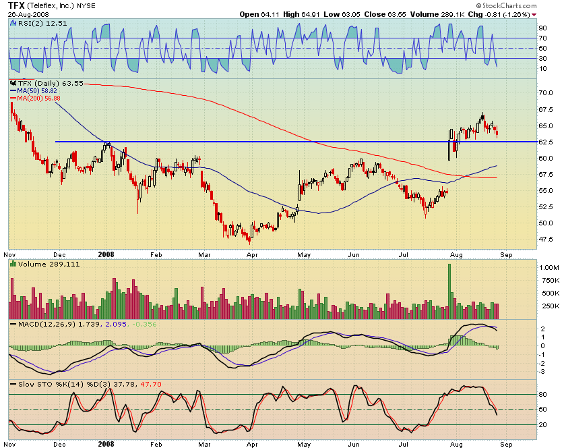Click "May" on the price chart's date axis

click(304, 255)
